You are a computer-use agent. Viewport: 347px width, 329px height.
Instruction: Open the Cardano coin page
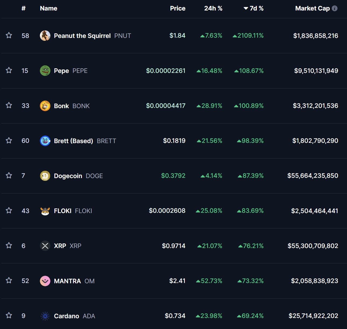coord(67,316)
